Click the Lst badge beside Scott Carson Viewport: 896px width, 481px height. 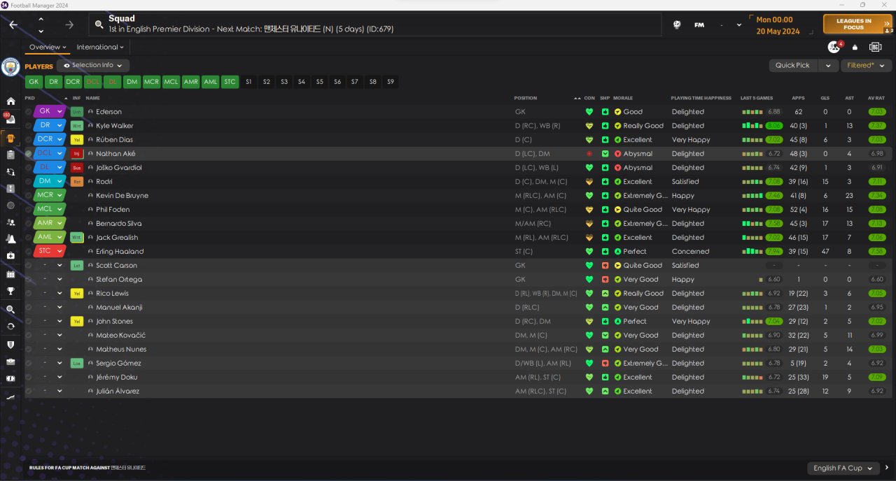tap(77, 266)
